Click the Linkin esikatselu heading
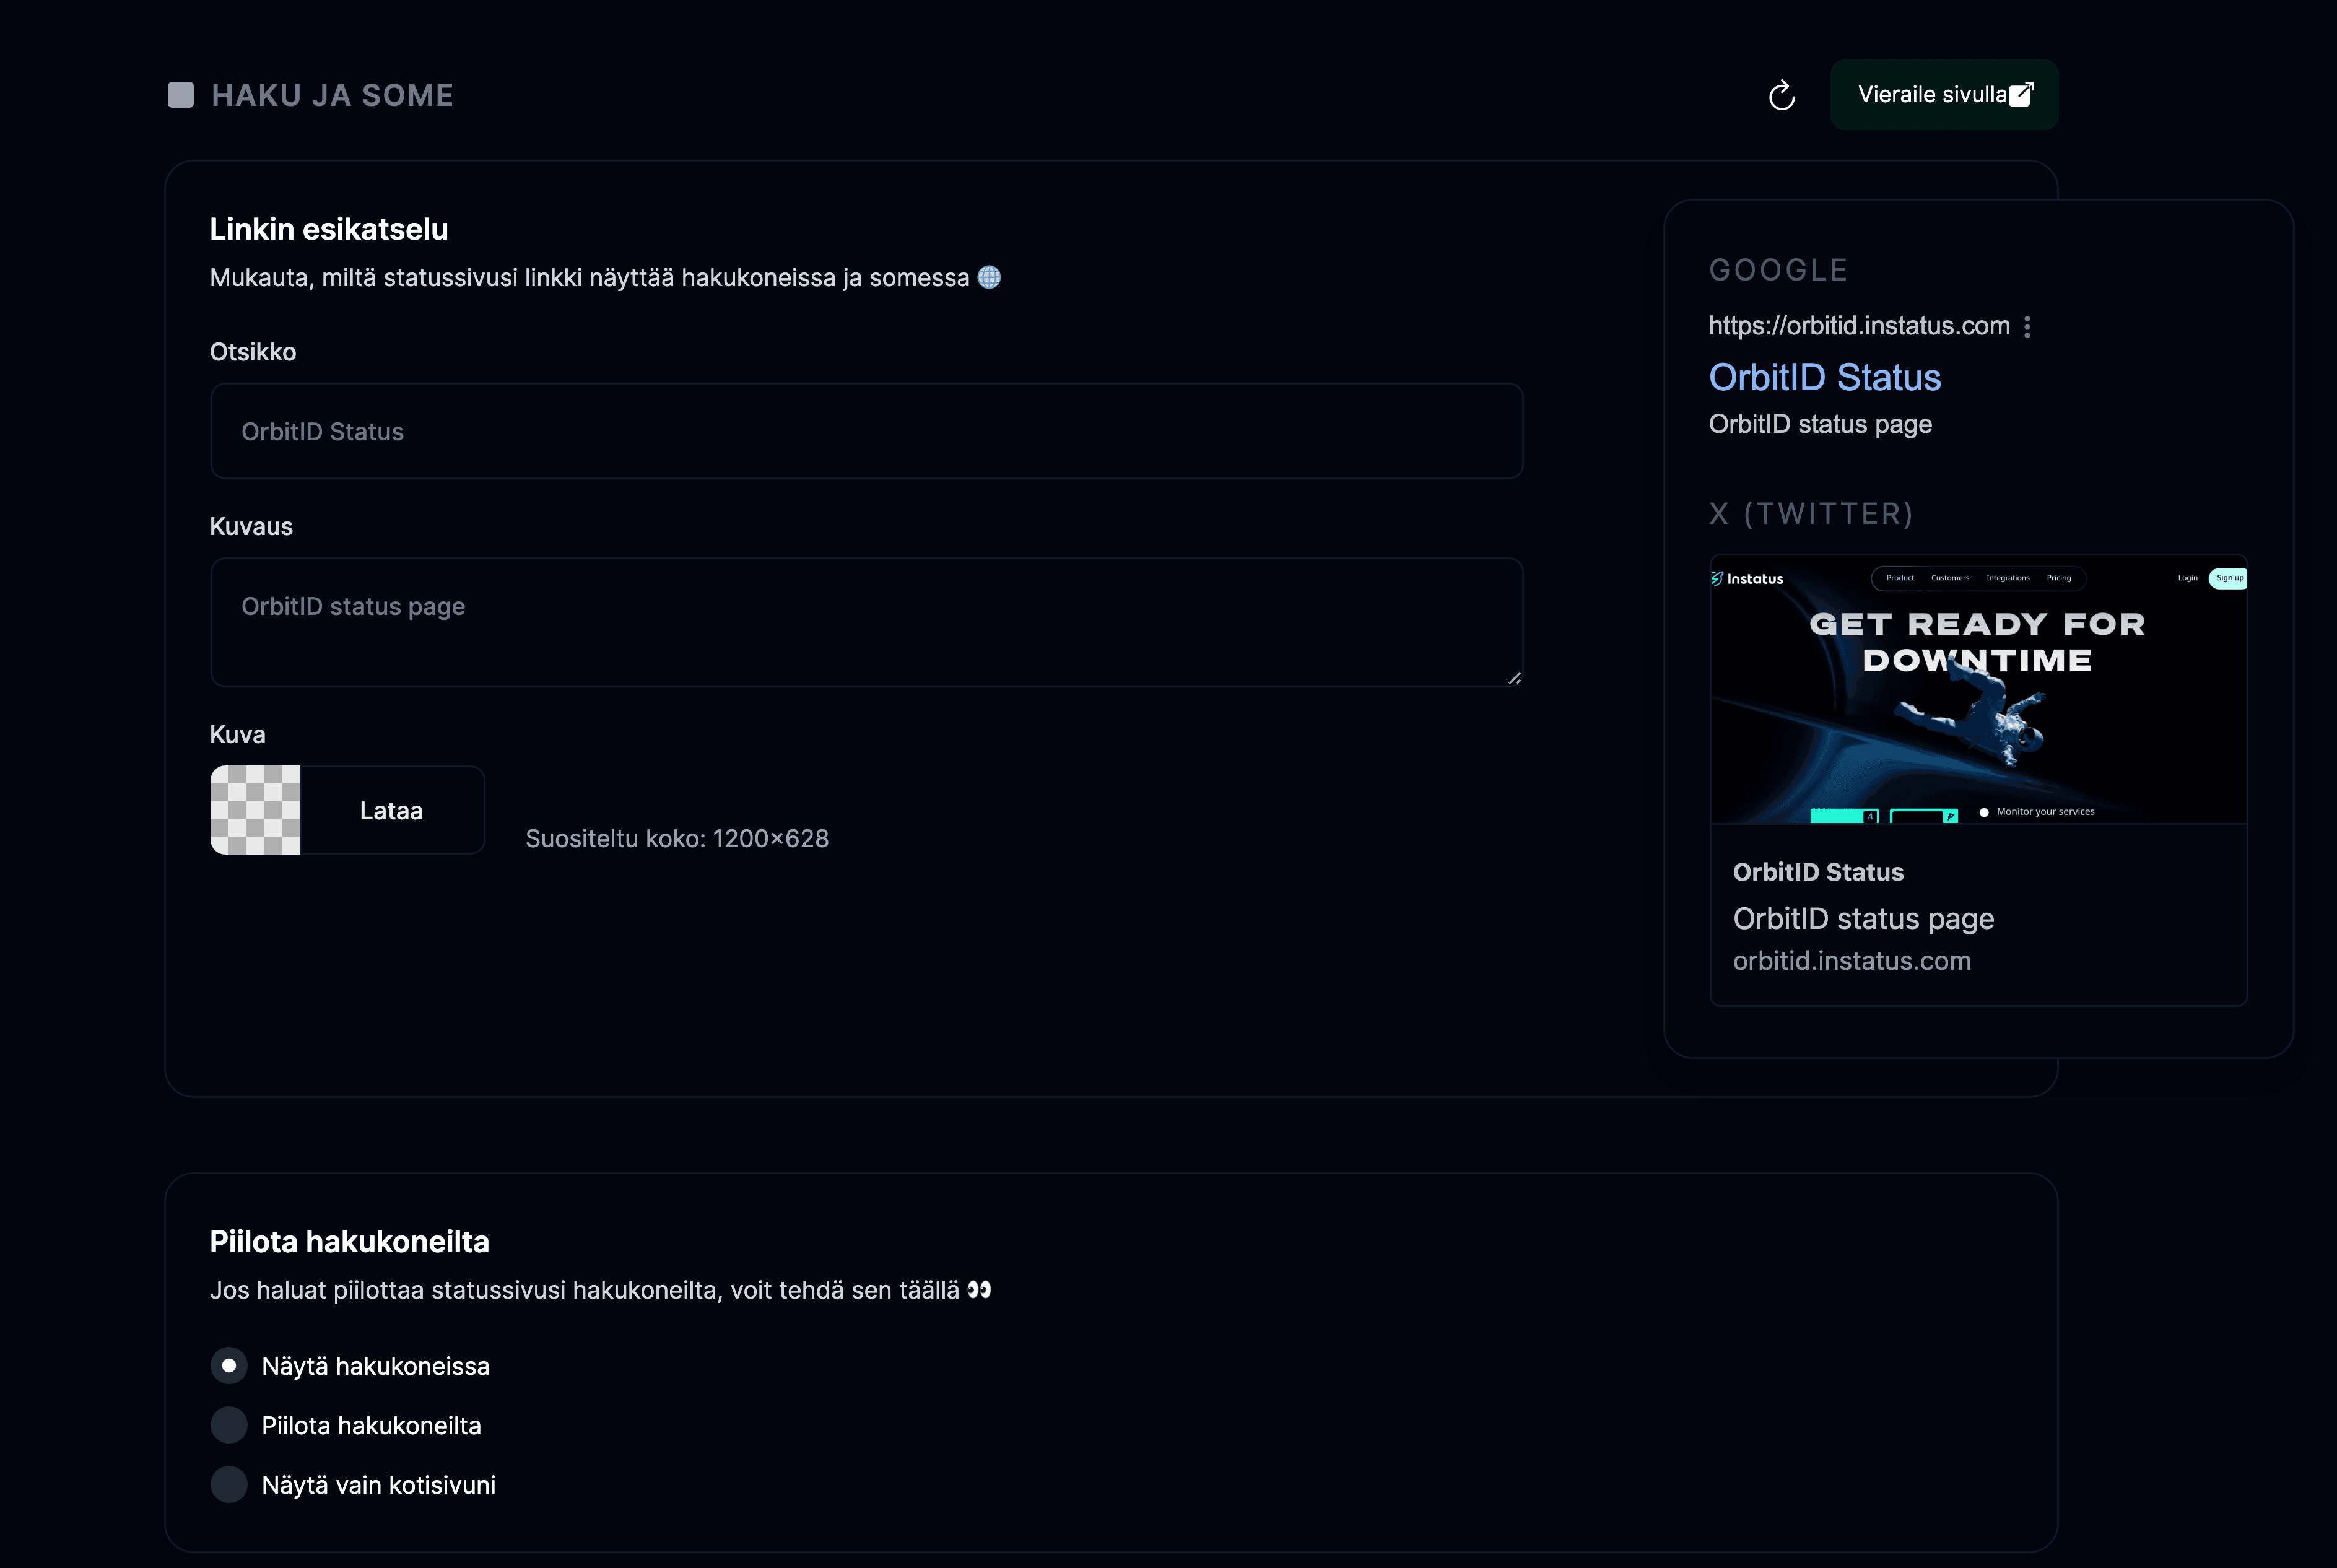This screenshot has height=1568, width=2337. (328, 229)
